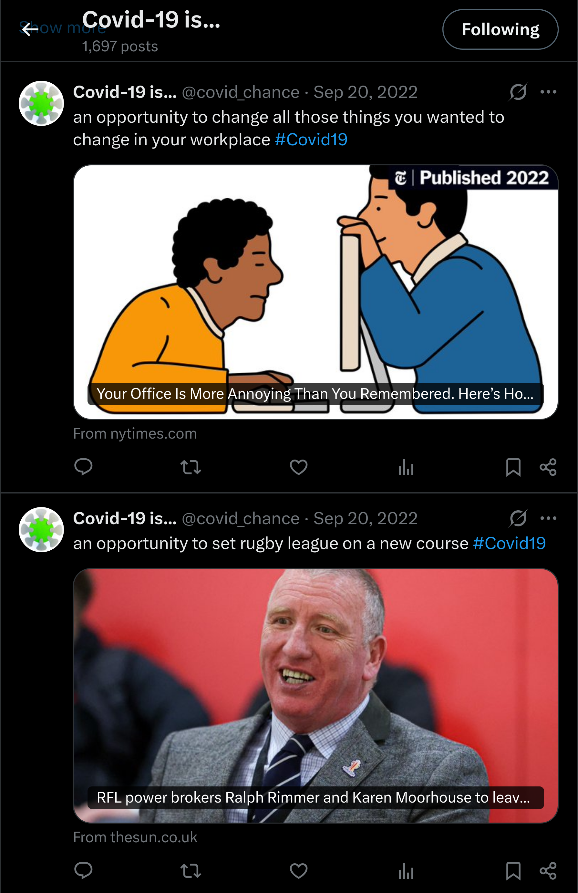Reply to the workplace change post
578x893 pixels.
83,467
